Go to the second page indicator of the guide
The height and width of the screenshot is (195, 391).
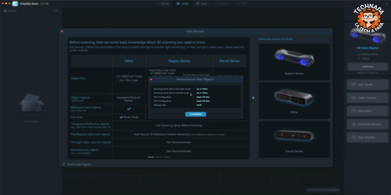pyautogui.click(x=159, y=157)
